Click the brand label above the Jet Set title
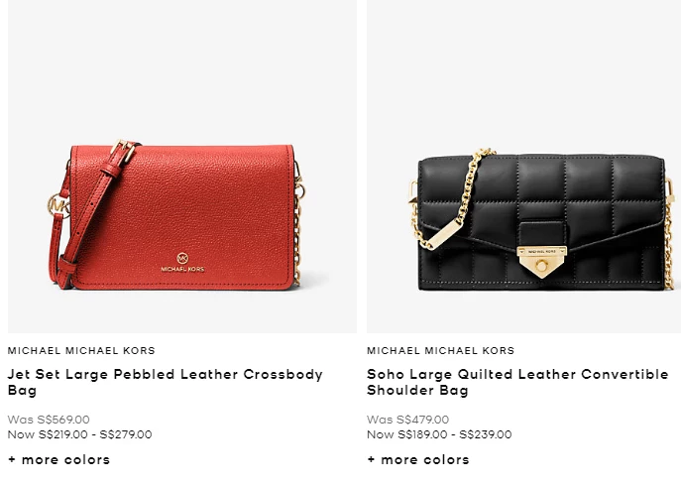Screen dimensions: 681x485 point(81,351)
